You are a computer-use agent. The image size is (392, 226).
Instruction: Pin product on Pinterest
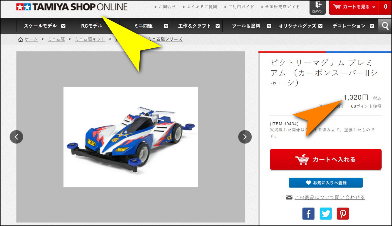[343, 213]
